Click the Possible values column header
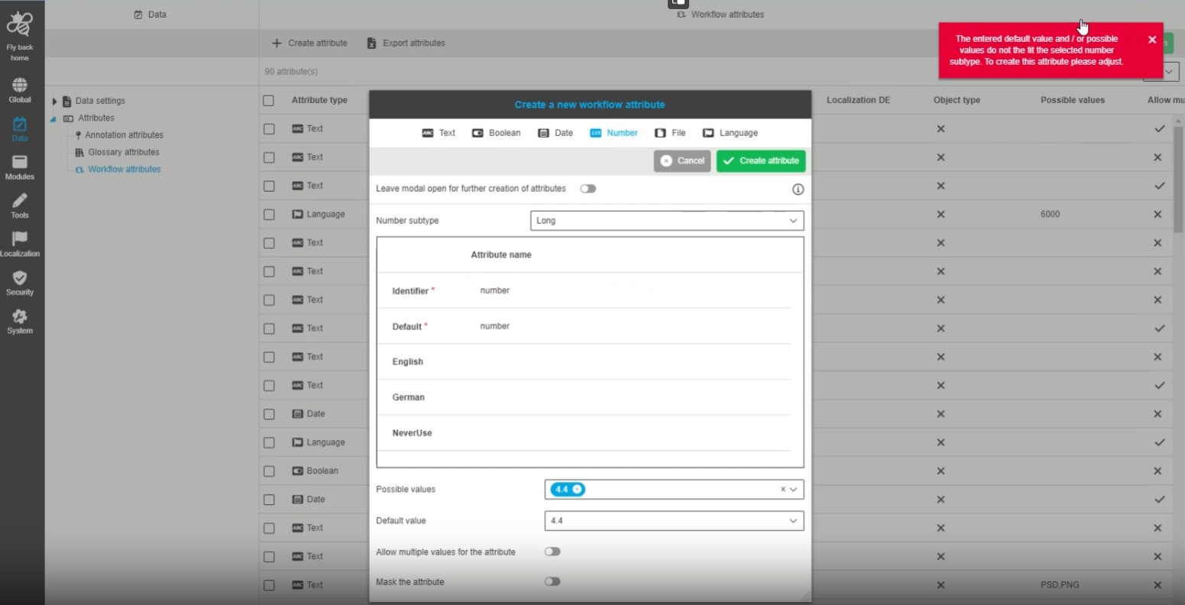This screenshot has height=605, width=1185. click(x=1073, y=100)
